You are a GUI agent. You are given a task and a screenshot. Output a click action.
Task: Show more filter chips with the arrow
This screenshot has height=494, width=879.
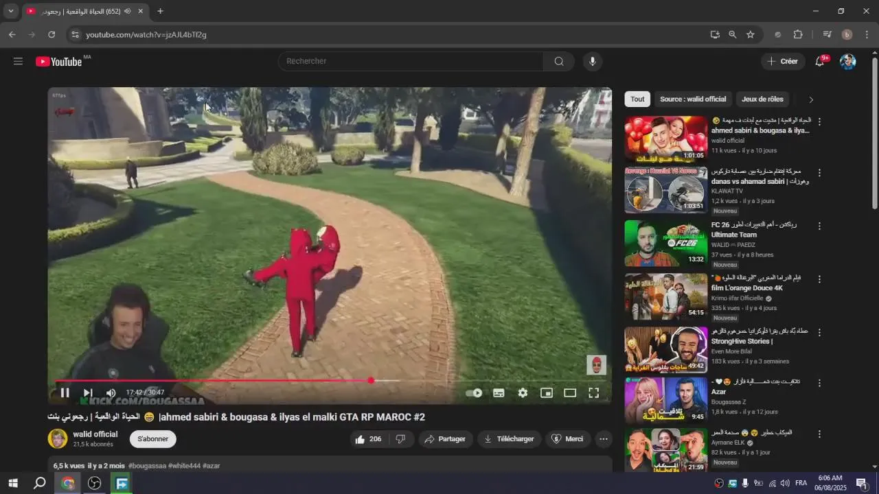pyautogui.click(x=811, y=99)
